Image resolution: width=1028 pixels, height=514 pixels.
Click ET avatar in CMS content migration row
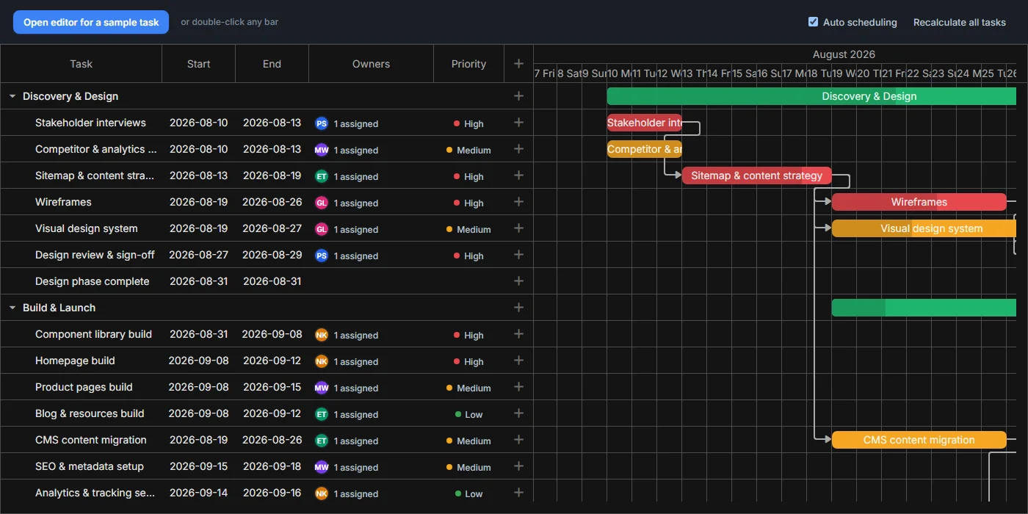point(322,441)
